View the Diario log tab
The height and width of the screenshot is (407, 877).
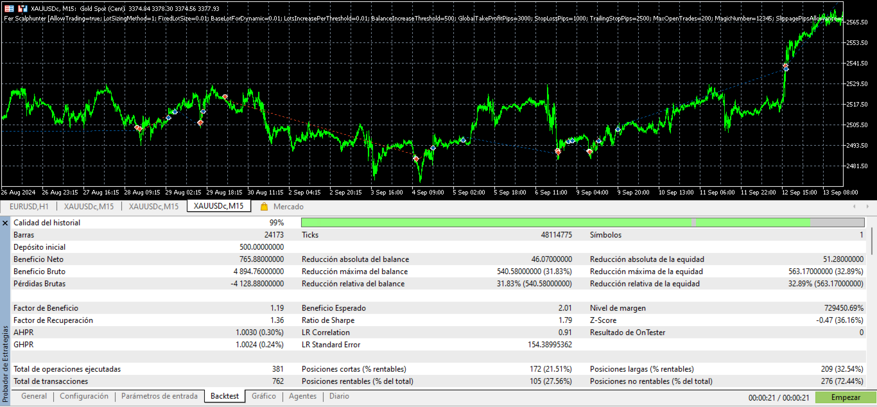coord(339,396)
